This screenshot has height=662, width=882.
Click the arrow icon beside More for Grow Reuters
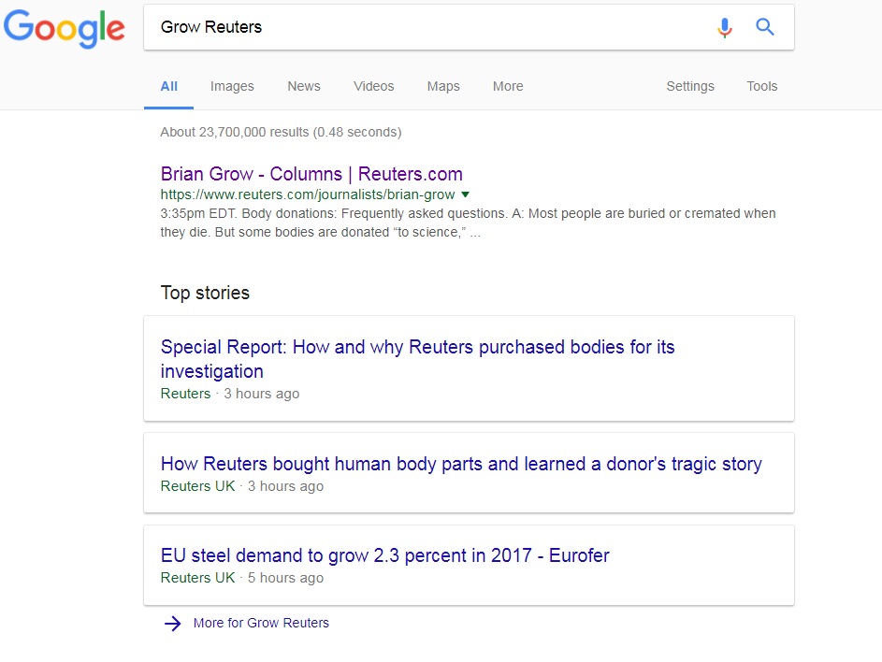(x=172, y=624)
